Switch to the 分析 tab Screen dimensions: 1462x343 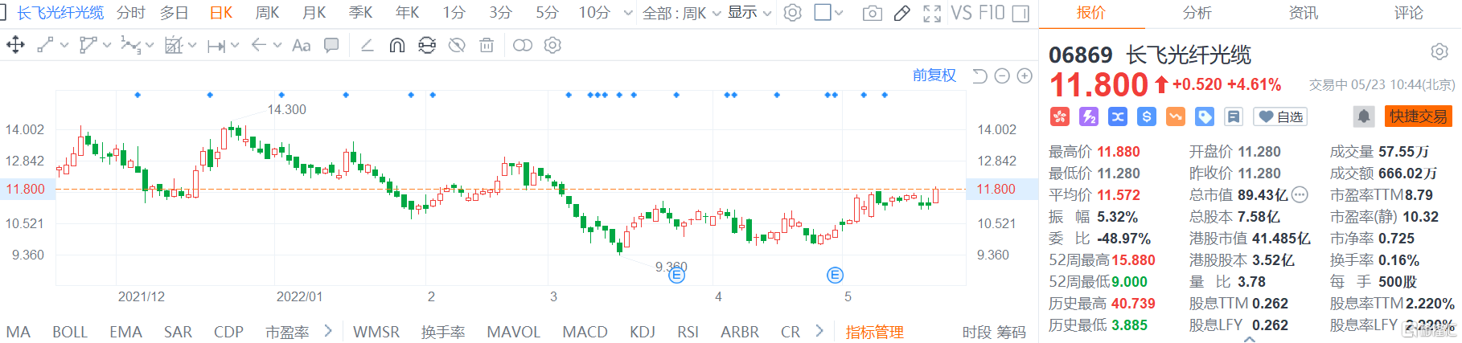tap(1197, 13)
